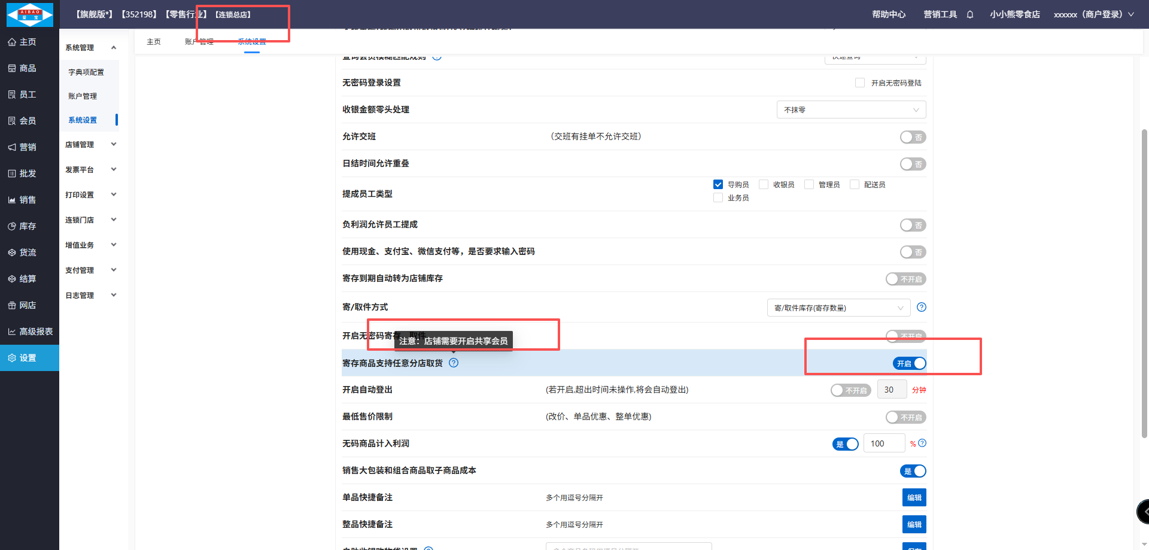Open the 库存 inventory icon
The image size is (1149, 550).
click(12, 226)
